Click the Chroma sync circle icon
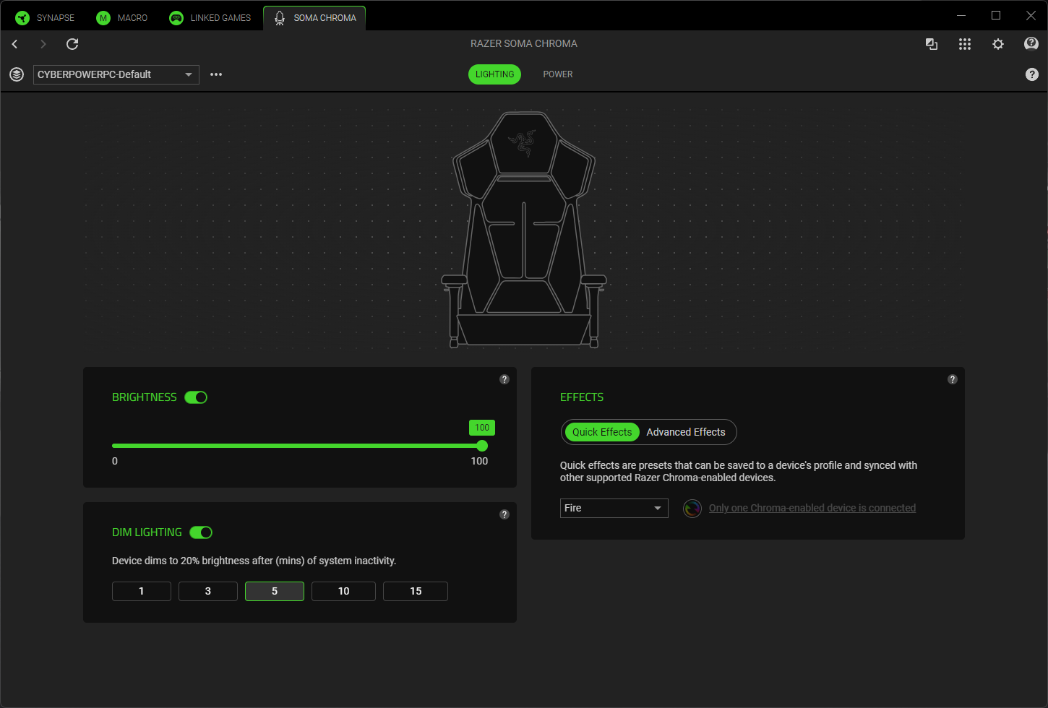The image size is (1048, 708). [x=692, y=509]
